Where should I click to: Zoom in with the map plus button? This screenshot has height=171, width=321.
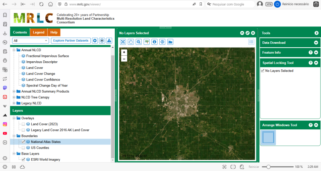124,52
